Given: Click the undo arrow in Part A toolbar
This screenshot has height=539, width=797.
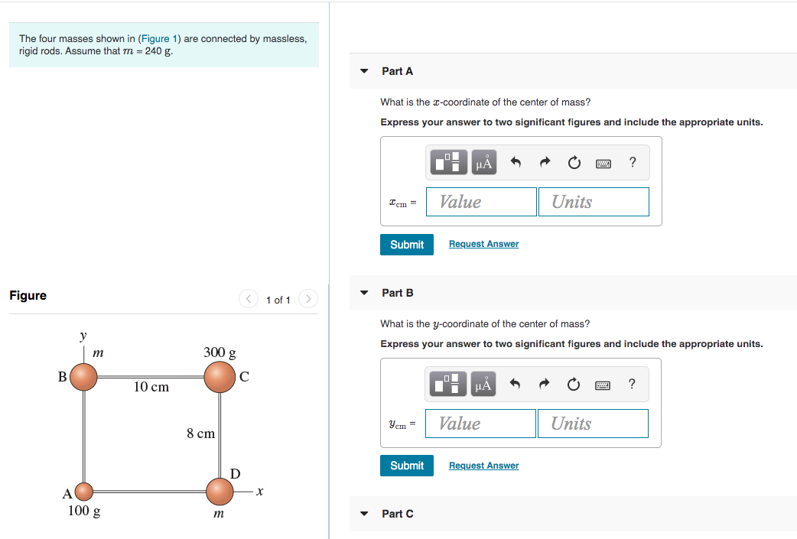Looking at the screenshot, I should click(x=514, y=162).
